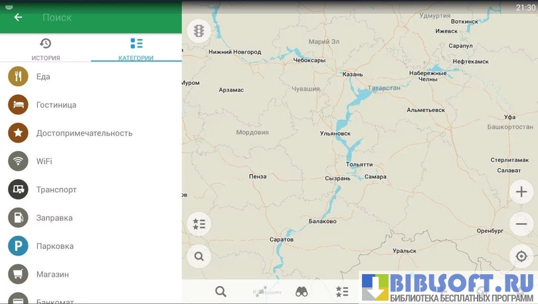The height and width of the screenshot is (304, 538).
Task: Open the Магазин shop category
Action: 52,274
